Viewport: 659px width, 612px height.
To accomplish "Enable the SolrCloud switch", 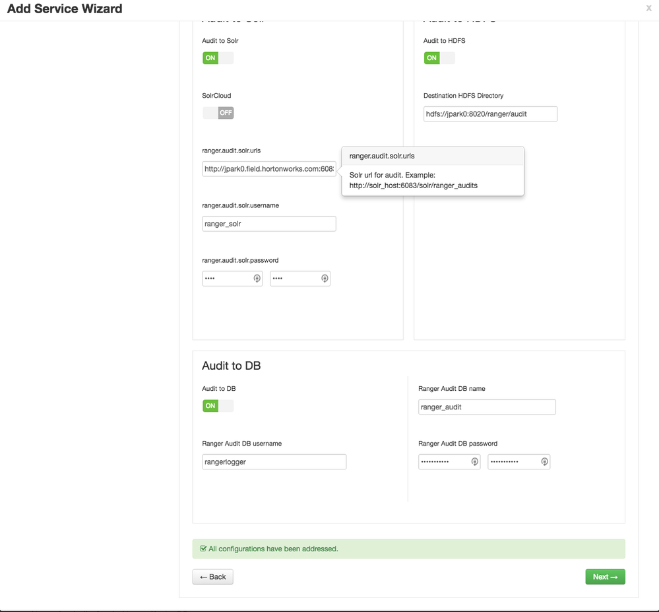I will [x=218, y=113].
